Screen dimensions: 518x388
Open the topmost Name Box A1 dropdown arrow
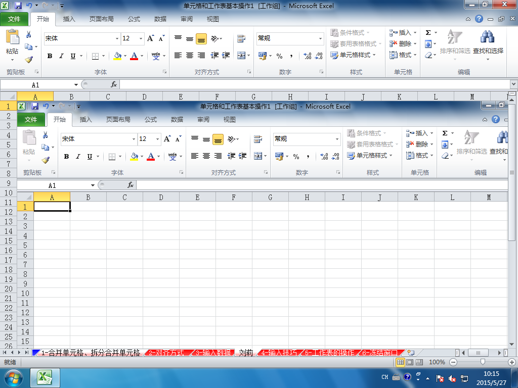click(76, 85)
